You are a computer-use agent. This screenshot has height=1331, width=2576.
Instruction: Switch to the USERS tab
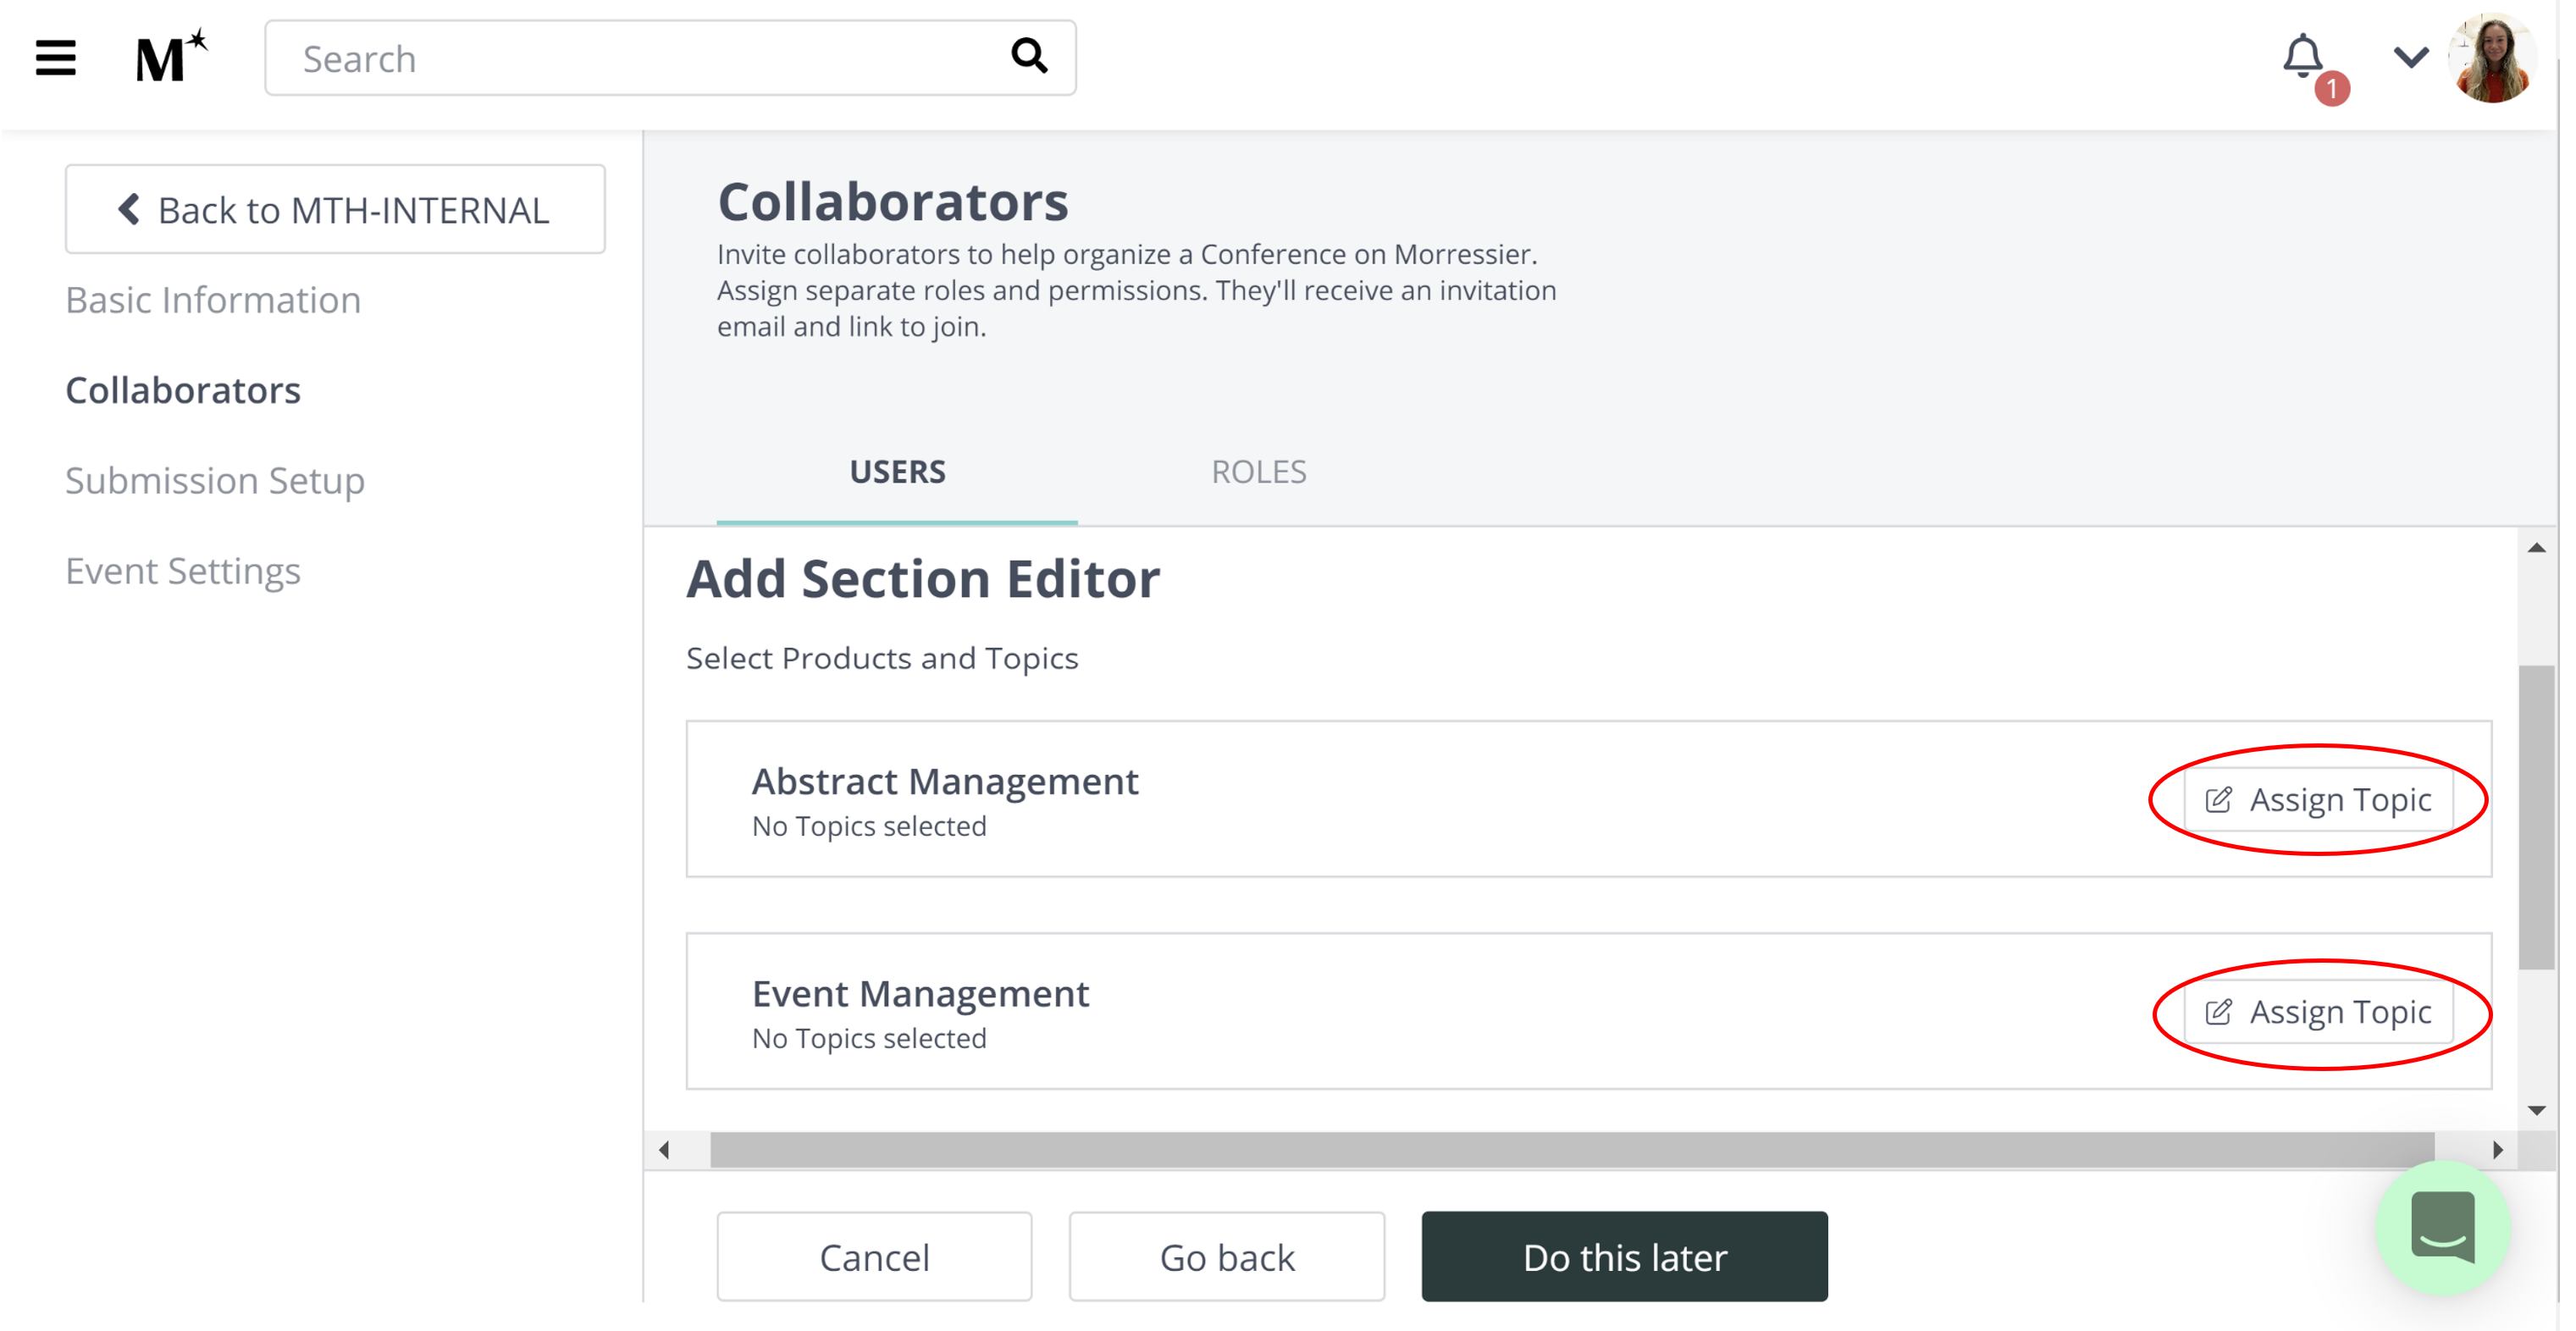pos(897,471)
